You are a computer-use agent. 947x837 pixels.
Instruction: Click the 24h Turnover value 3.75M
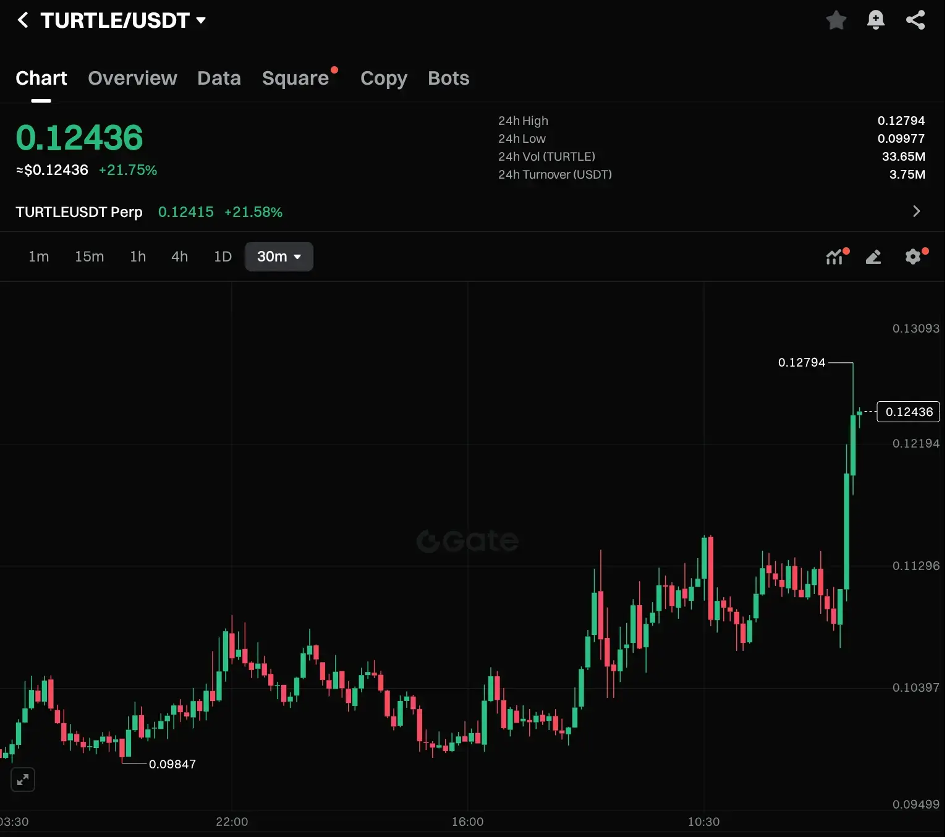tap(907, 174)
